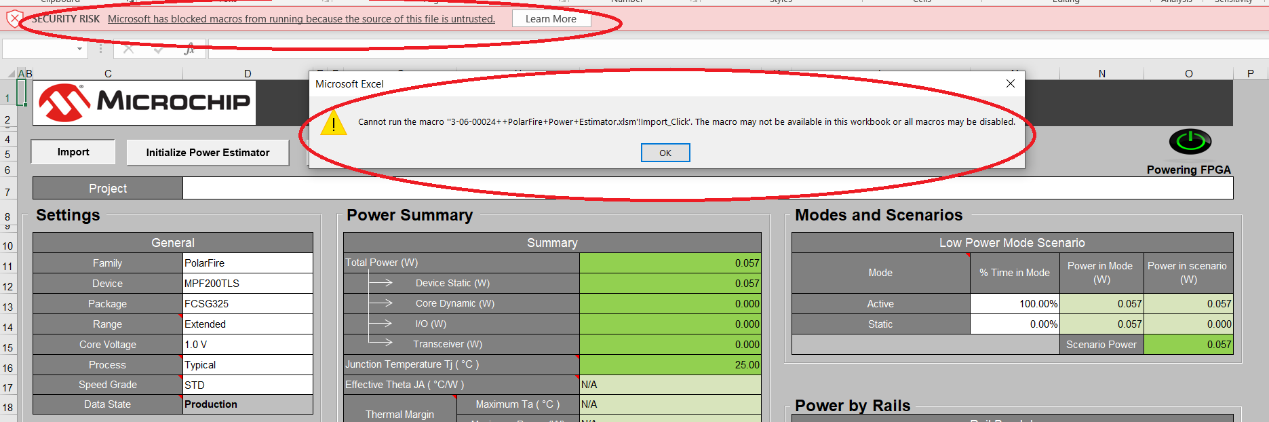Select column P header
This screenshot has width=1269, height=422.
point(1251,73)
